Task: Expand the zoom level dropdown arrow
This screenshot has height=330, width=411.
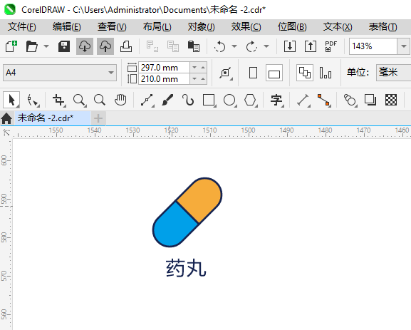Action: click(404, 46)
